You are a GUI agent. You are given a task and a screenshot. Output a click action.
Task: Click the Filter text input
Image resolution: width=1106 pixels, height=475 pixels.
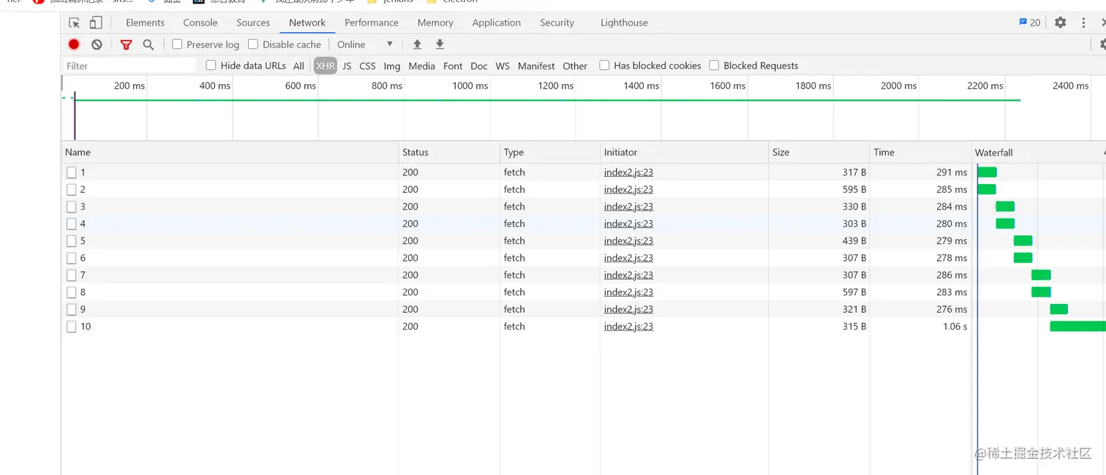(129, 66)
